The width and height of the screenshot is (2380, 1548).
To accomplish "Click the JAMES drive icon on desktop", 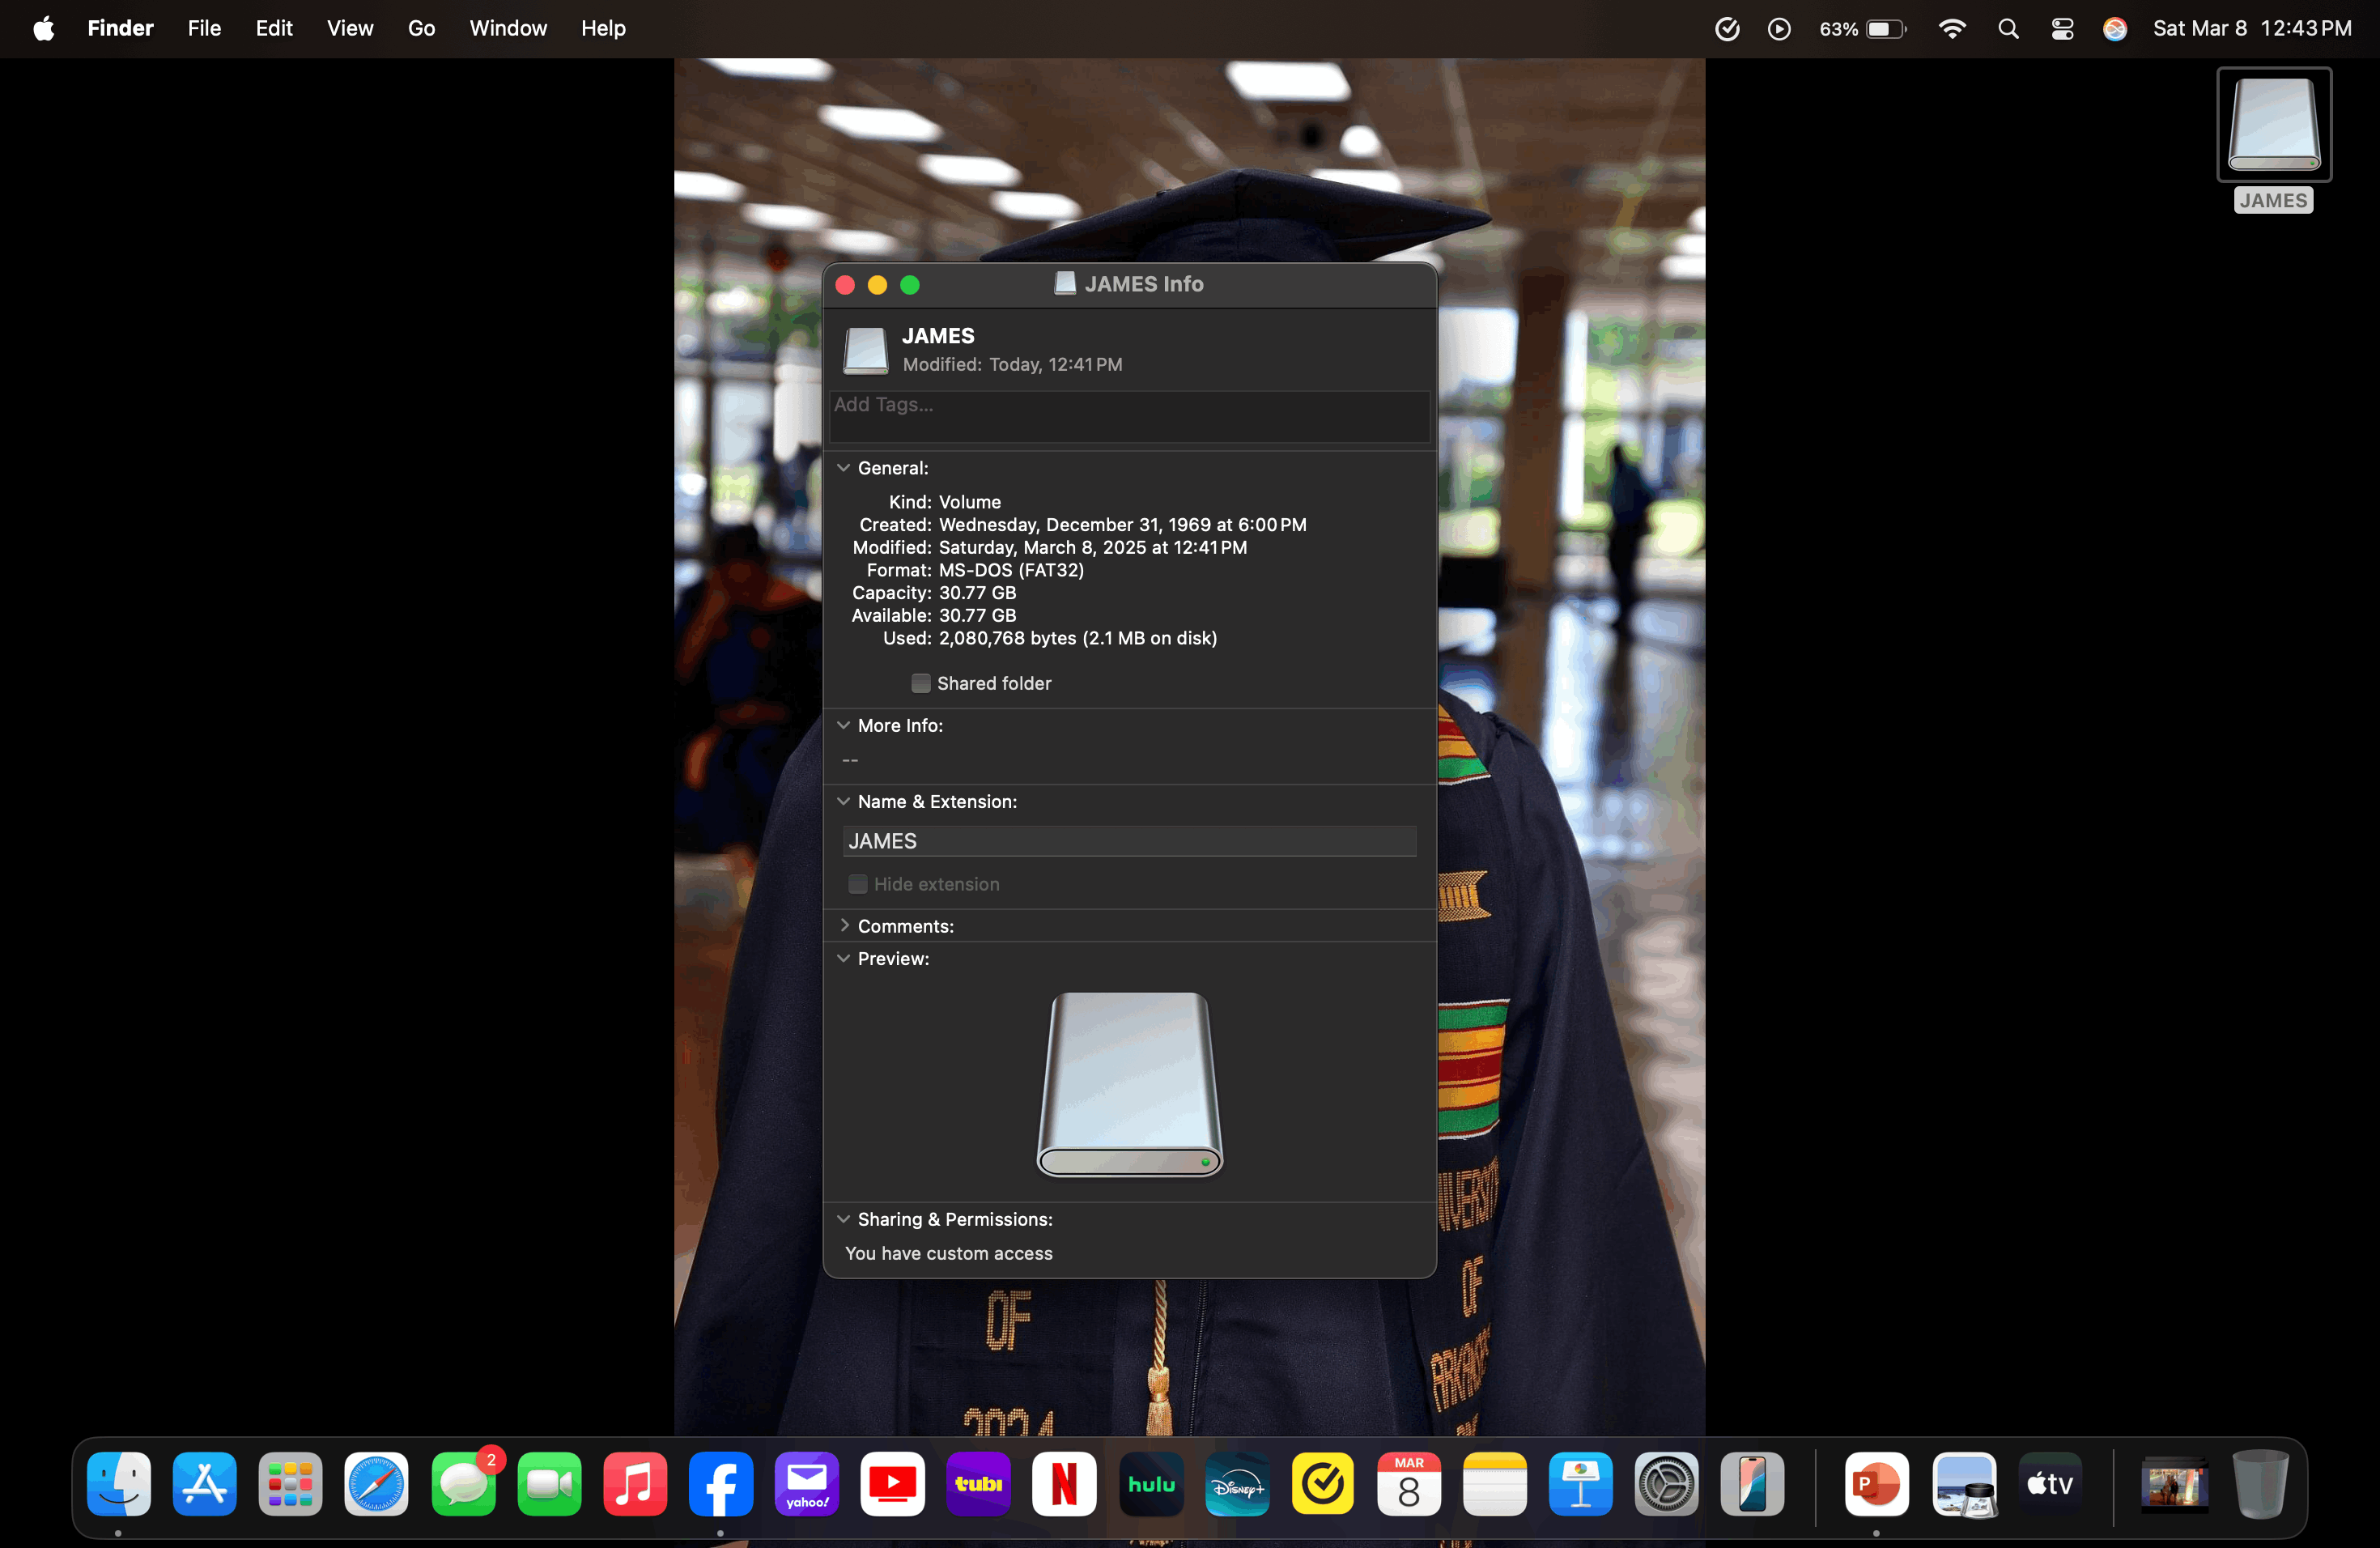I will pyautogui.click(x=2273, y=125).
